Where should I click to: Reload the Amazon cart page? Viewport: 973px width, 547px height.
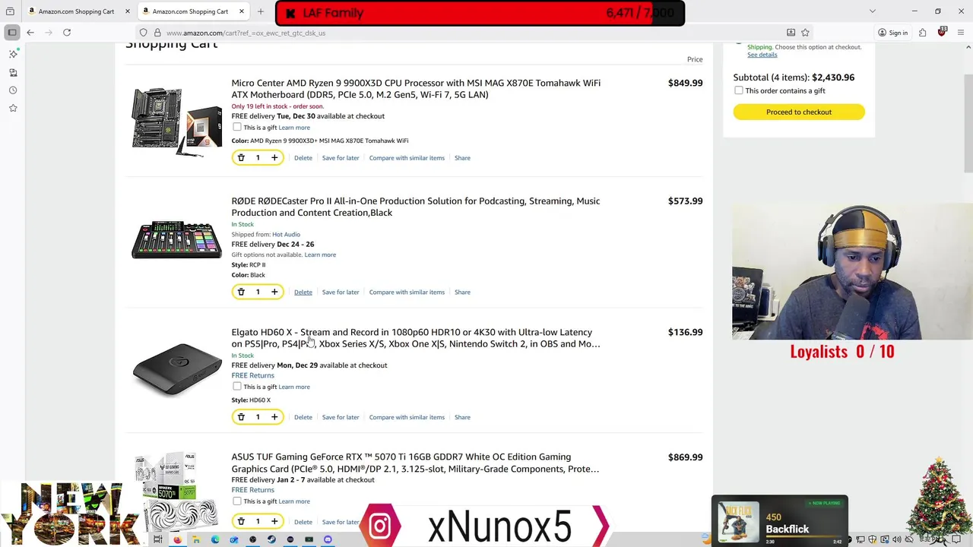click(x=67, y=33)
